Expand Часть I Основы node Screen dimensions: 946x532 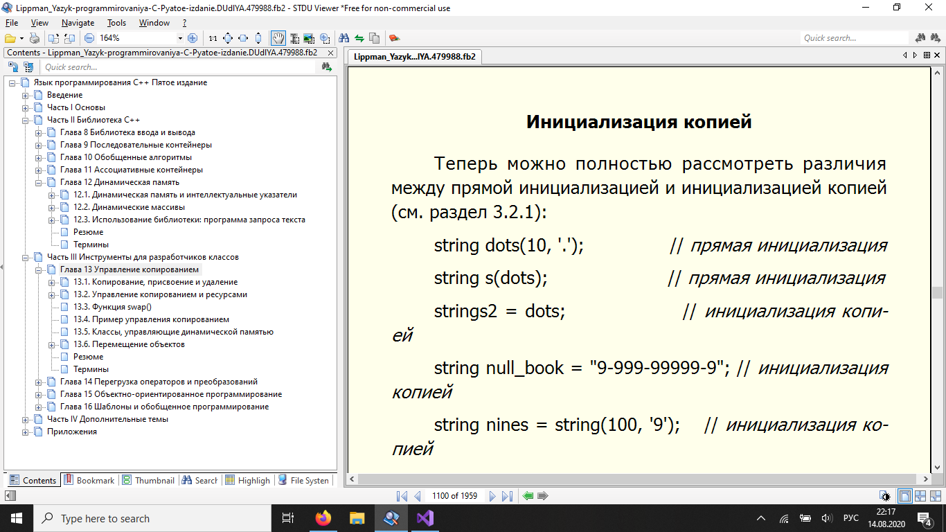point(26,107)
